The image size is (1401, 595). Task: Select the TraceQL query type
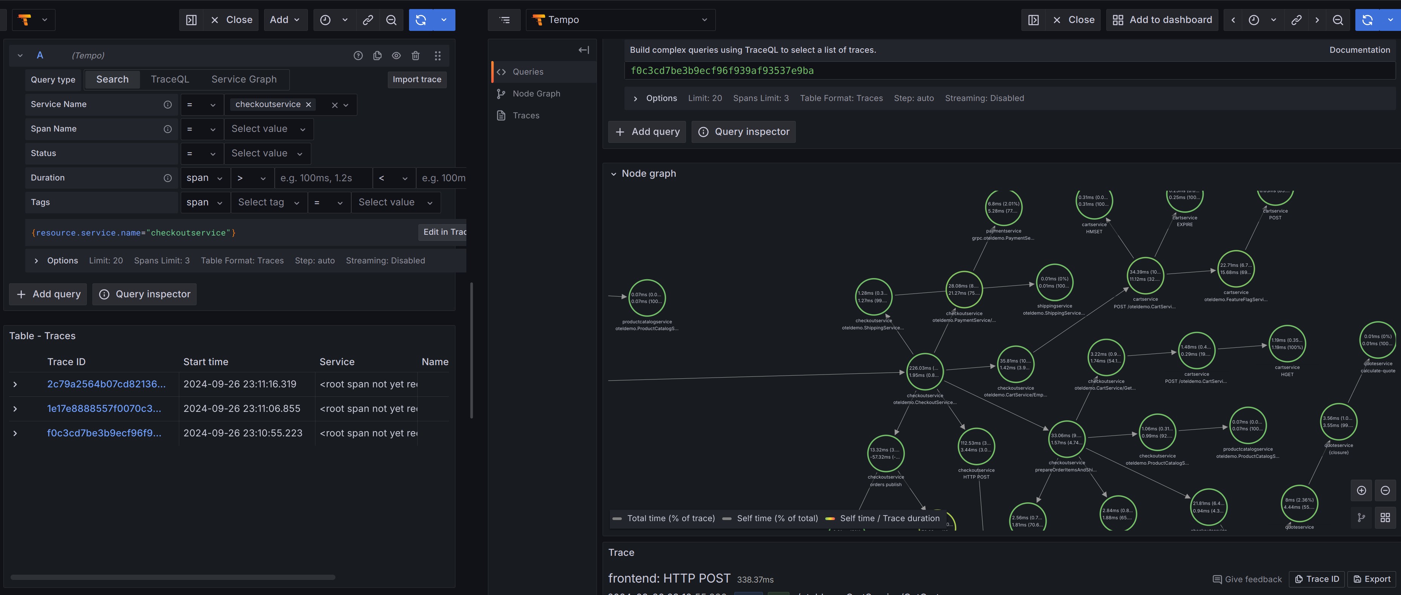[170, 80]
